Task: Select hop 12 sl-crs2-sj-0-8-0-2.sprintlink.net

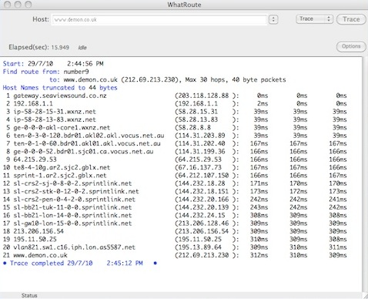Action: click(72, 183)
